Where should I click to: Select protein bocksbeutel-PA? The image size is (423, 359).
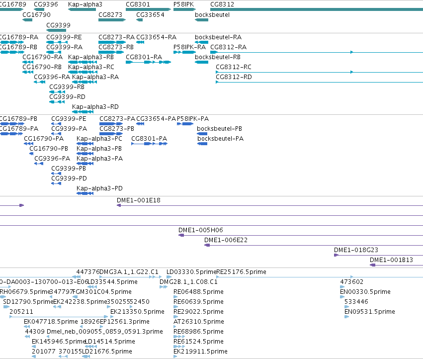coord(220,139)
